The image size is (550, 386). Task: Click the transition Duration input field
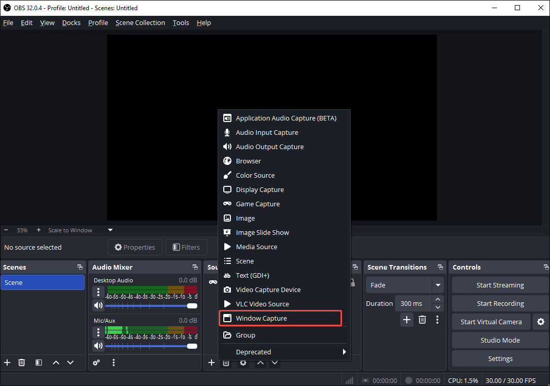412,303
